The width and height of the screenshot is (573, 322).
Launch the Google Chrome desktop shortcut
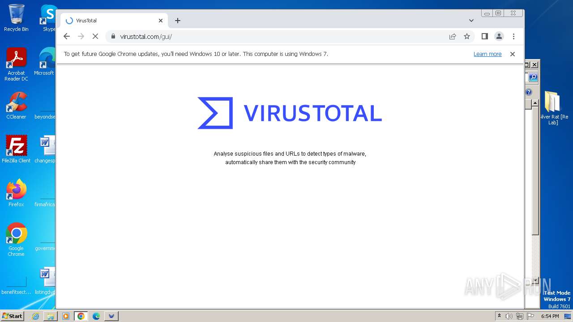tap(16, 240)
